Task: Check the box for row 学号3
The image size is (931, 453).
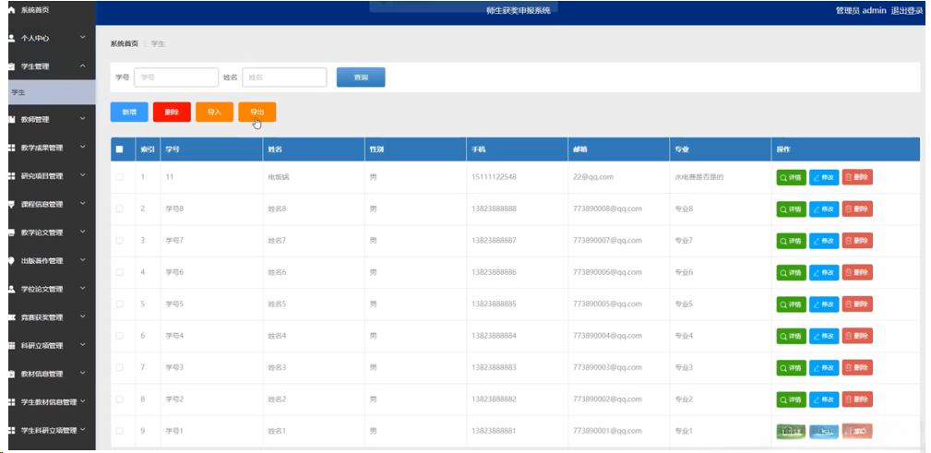Action: (120, 367)
